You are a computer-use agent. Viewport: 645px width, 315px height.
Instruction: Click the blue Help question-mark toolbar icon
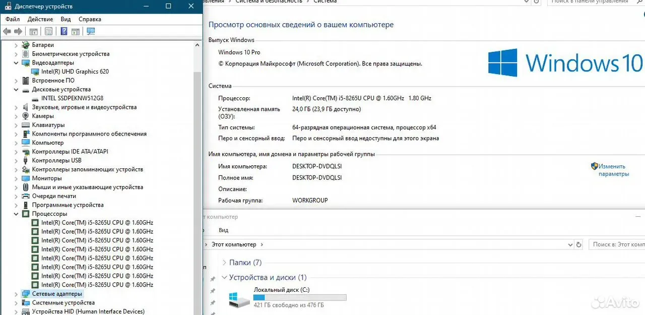click(64, 31)
